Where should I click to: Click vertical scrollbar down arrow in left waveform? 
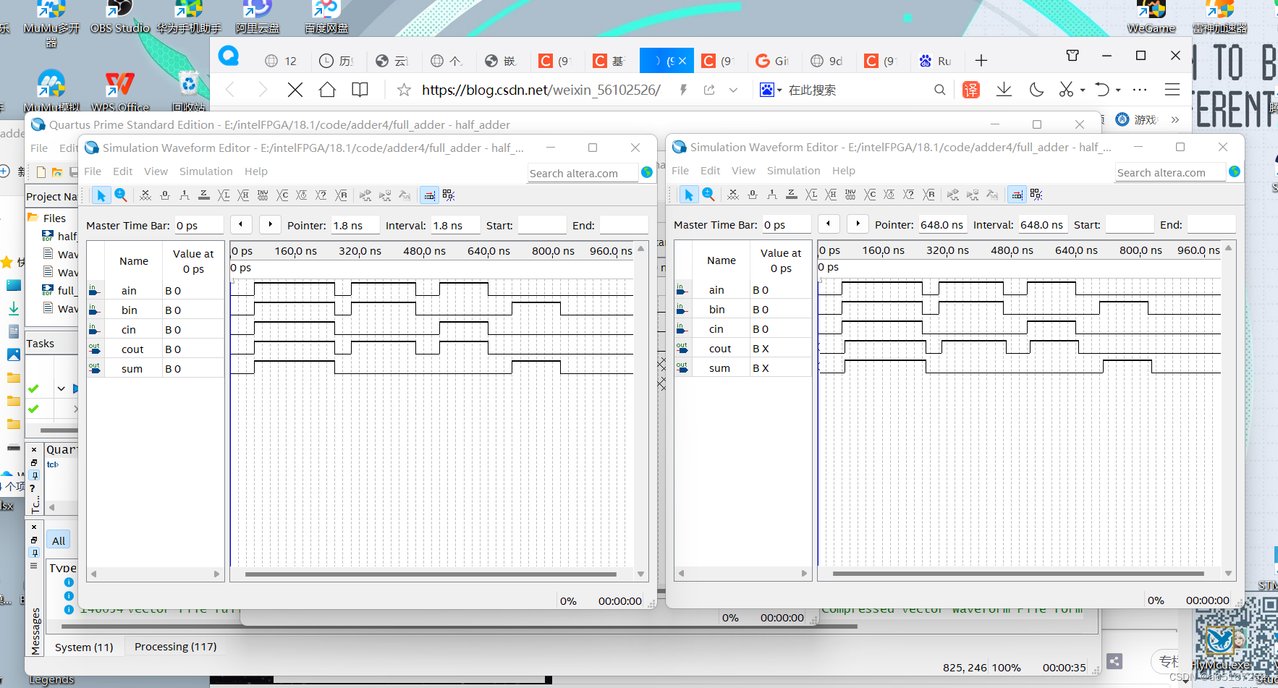640,574
